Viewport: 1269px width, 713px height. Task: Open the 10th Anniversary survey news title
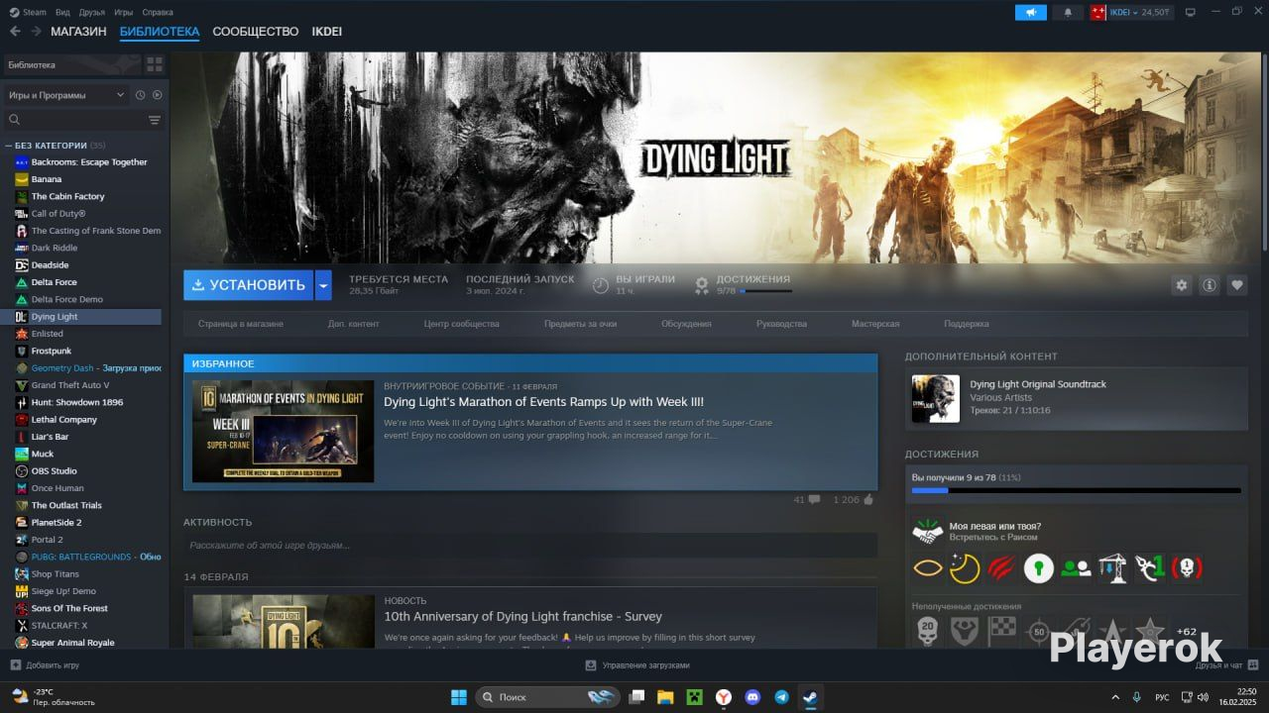(x=522, y=617)
